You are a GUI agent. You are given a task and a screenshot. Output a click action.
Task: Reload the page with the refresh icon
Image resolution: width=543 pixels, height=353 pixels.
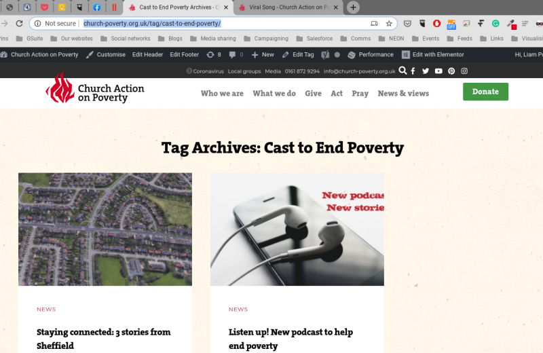(x=20, y=23)
